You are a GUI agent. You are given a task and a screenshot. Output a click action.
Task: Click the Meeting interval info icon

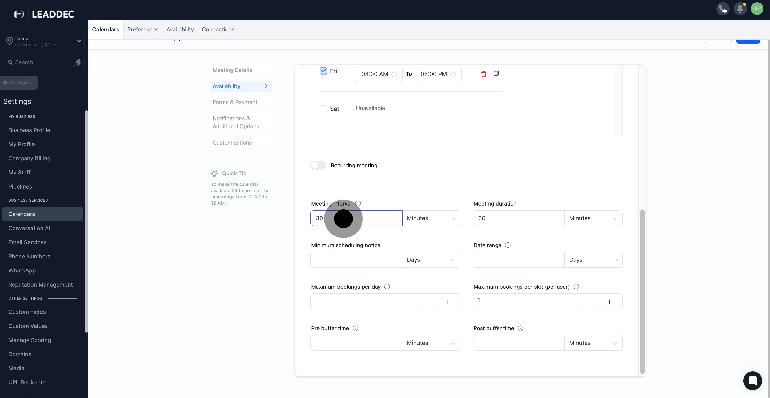(x=358, y=203)
